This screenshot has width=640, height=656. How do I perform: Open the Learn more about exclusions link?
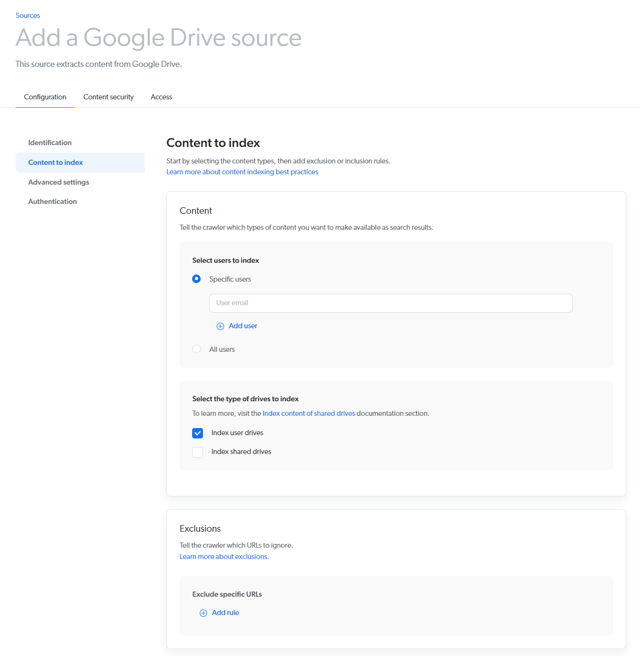pos(224,557)
